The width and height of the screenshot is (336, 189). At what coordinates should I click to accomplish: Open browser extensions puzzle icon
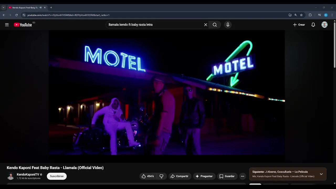click(x=310, y=15)
